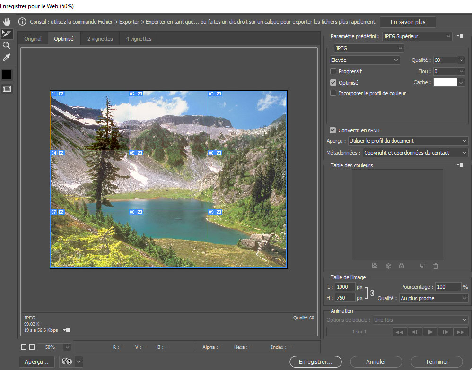Switch to the 4 vignettes tab
This screenshot has height=370, width=472.
pyautogui.click(x=139, y=39)
